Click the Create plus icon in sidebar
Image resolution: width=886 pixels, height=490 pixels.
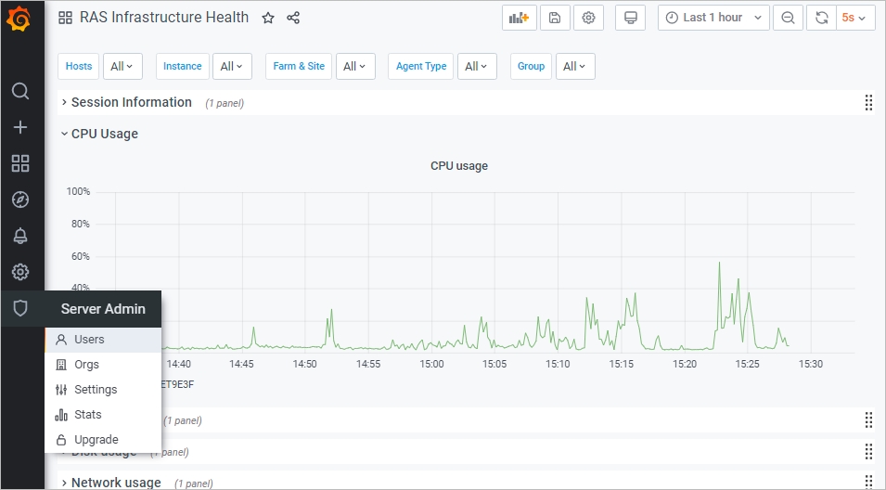point(20,127)
